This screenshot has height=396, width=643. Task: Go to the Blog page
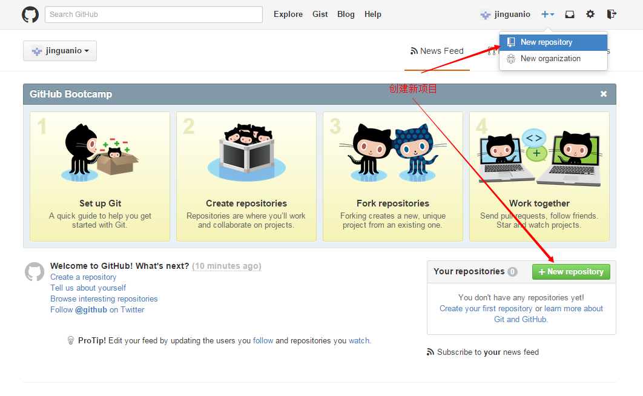coord(346,15)
